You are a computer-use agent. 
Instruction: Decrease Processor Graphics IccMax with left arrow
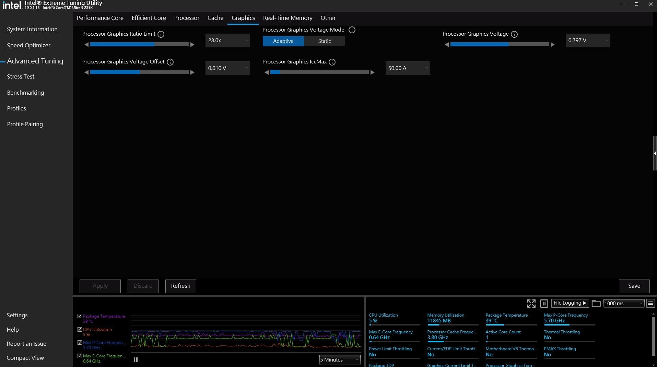267,72
